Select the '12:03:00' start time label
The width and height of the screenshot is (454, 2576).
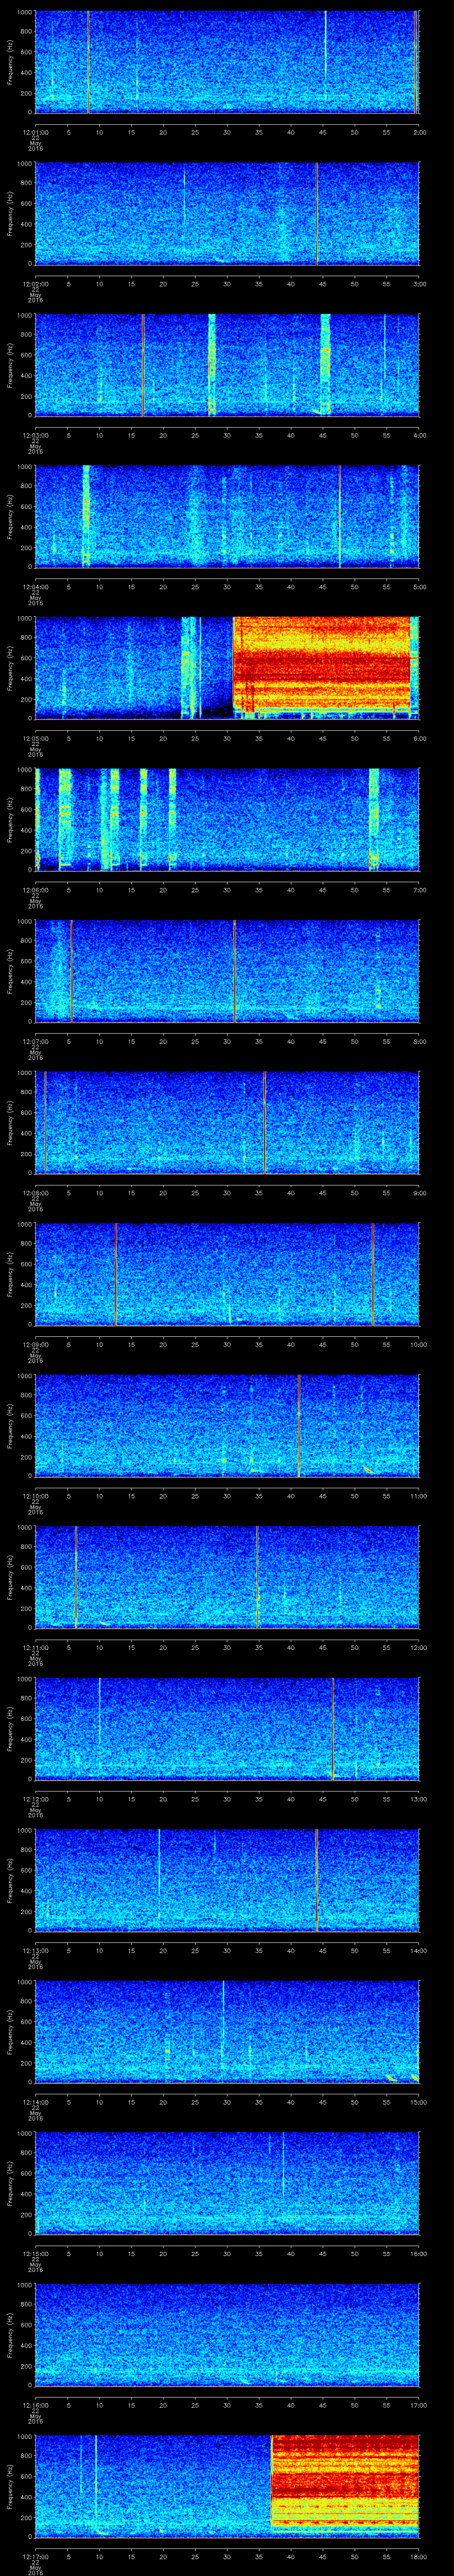[x=35, y=435]
